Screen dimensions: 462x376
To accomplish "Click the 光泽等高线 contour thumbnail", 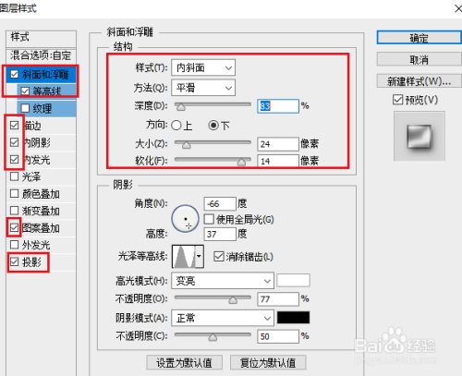I will (184, 256).
